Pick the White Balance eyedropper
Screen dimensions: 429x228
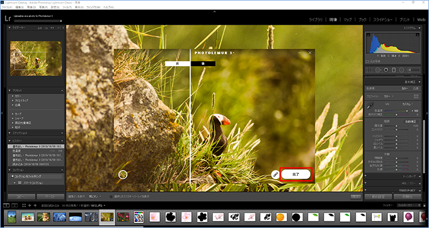click(370, 106)
